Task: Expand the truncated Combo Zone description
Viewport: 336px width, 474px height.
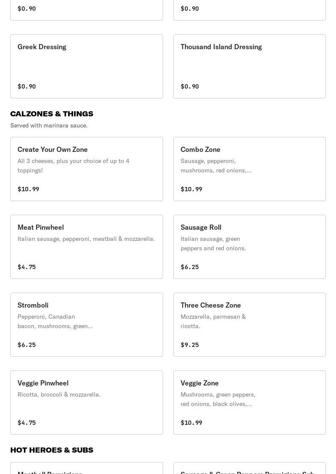Action: click(216, 166)
